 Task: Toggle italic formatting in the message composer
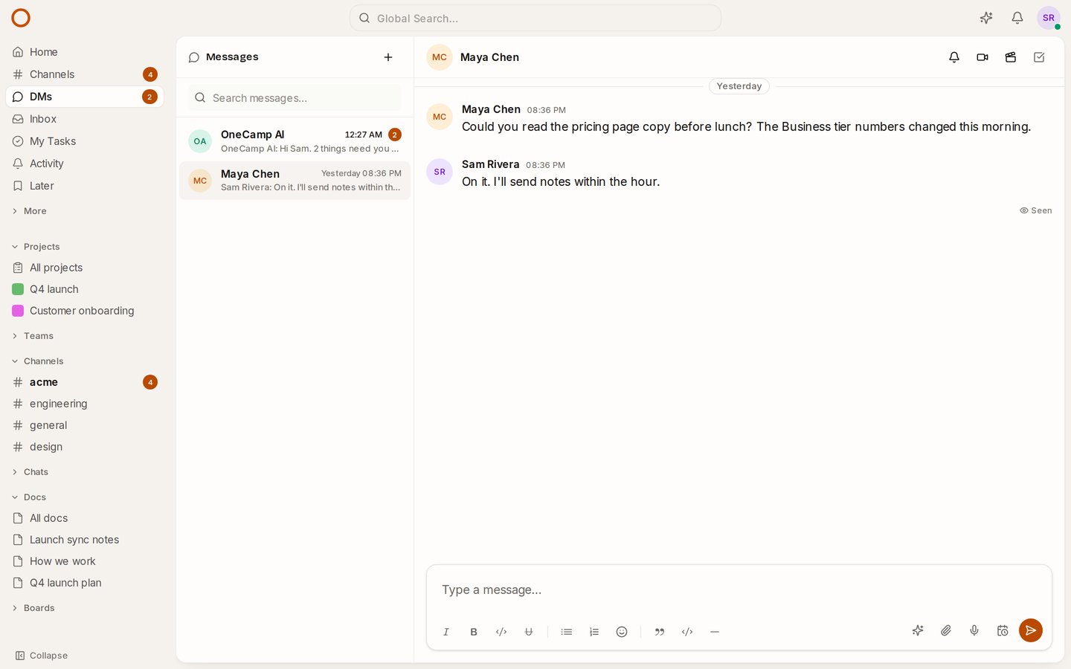pos(446,632)
